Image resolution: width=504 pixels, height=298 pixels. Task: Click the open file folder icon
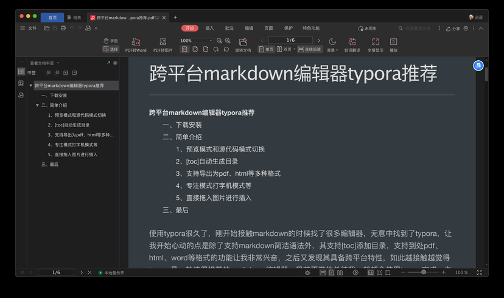47,28
